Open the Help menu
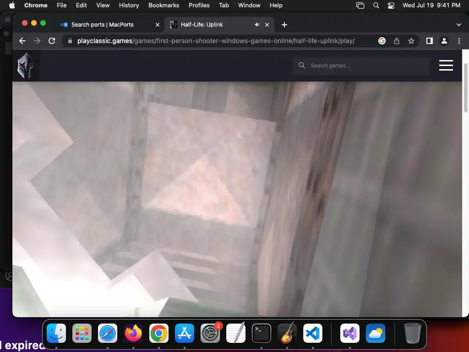 pos(276,5)
